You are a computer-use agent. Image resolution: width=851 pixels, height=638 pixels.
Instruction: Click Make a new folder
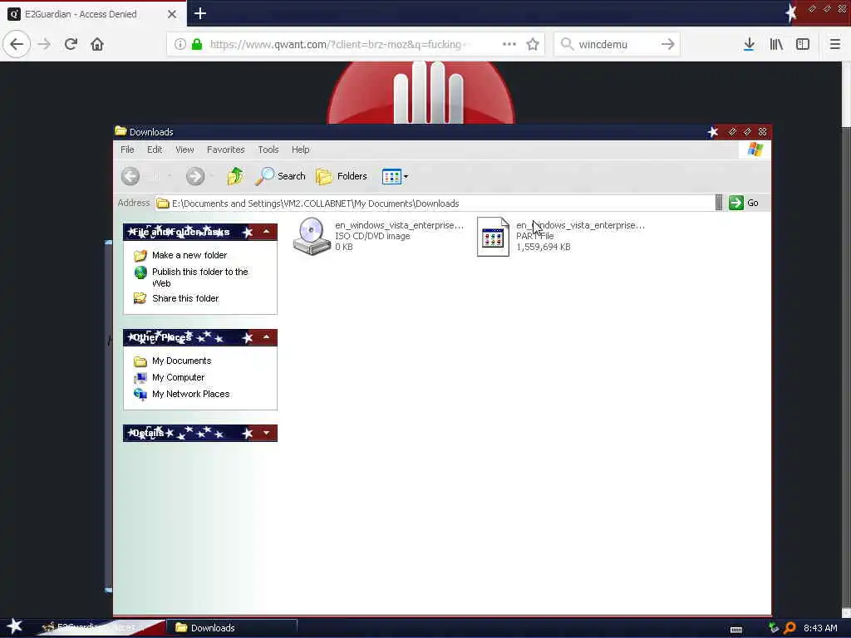[189, 255]
